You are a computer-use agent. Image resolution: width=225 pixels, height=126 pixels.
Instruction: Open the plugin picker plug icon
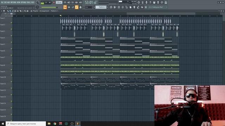pyautogui.click(x=134, y=7)
